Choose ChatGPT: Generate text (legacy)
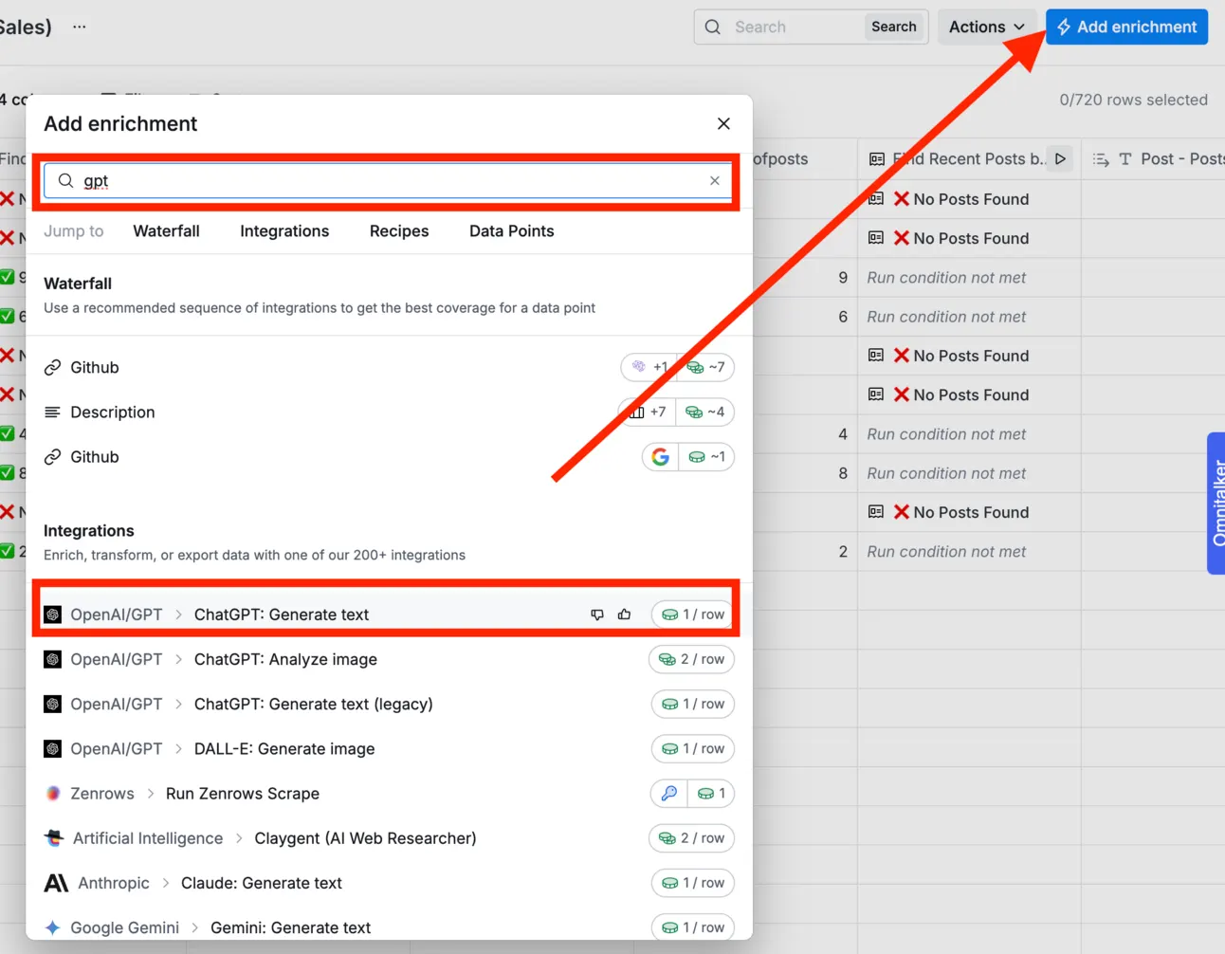1225x954 pixels. 389,704
